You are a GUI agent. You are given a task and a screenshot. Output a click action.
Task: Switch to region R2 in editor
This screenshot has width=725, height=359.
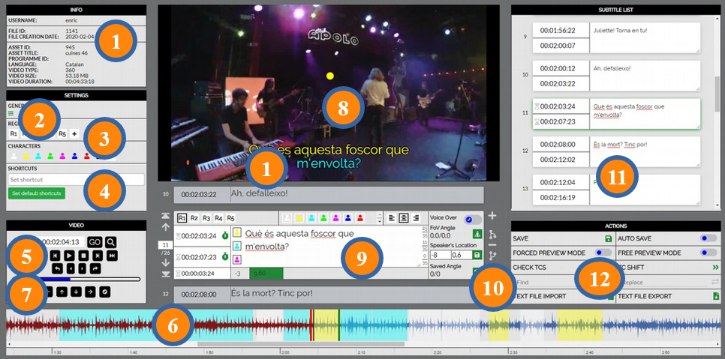(x=194, y=218)
